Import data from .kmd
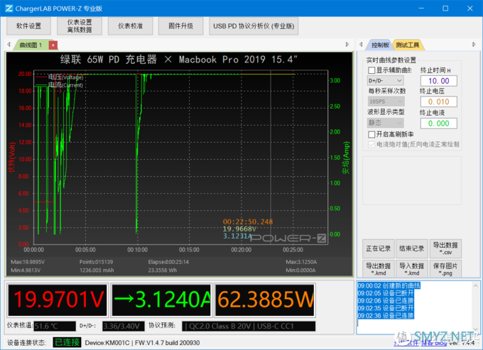 click(x=411, y=269)
